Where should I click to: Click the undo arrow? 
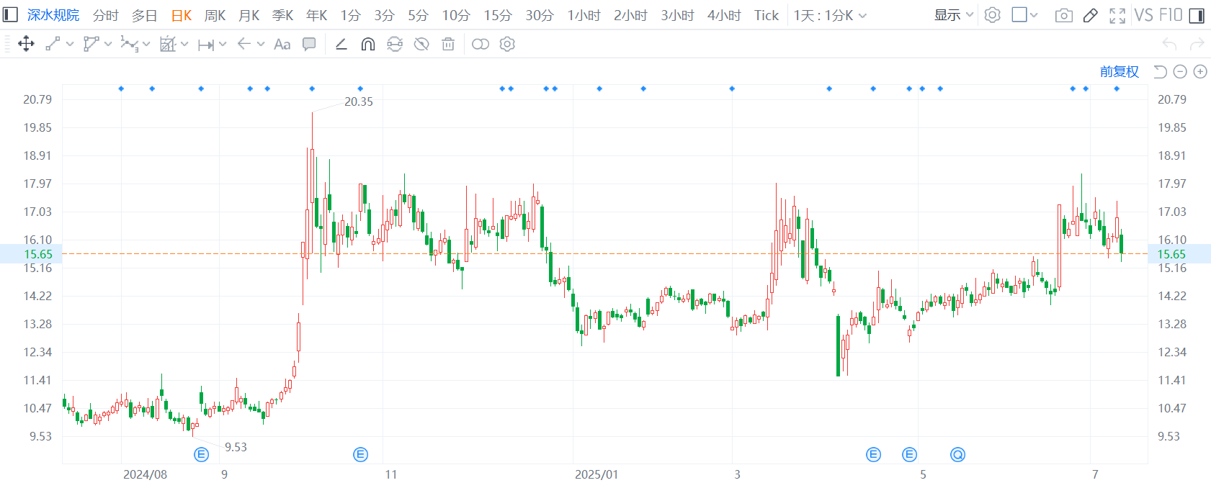(1169, 44)
